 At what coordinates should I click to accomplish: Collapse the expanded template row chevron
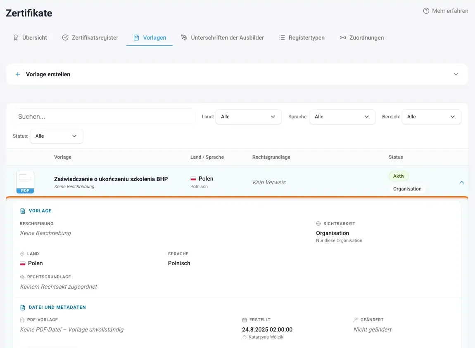click(462, 182)
